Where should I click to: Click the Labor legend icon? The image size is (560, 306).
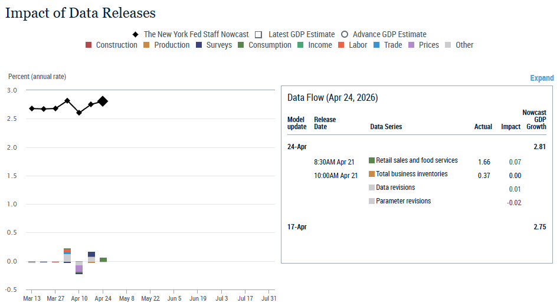pos(341,45)
